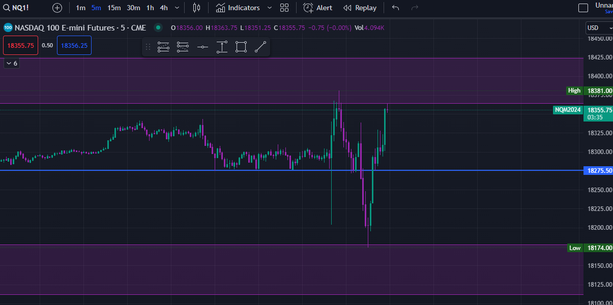
Task: Expand the favorite indicators dropdown arrow
Action: pos(269,8)
